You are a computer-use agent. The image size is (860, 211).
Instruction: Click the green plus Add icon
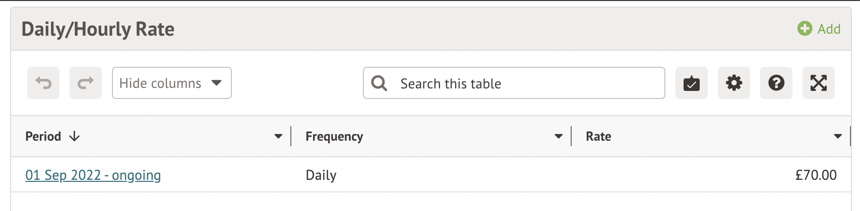point(805,29)
